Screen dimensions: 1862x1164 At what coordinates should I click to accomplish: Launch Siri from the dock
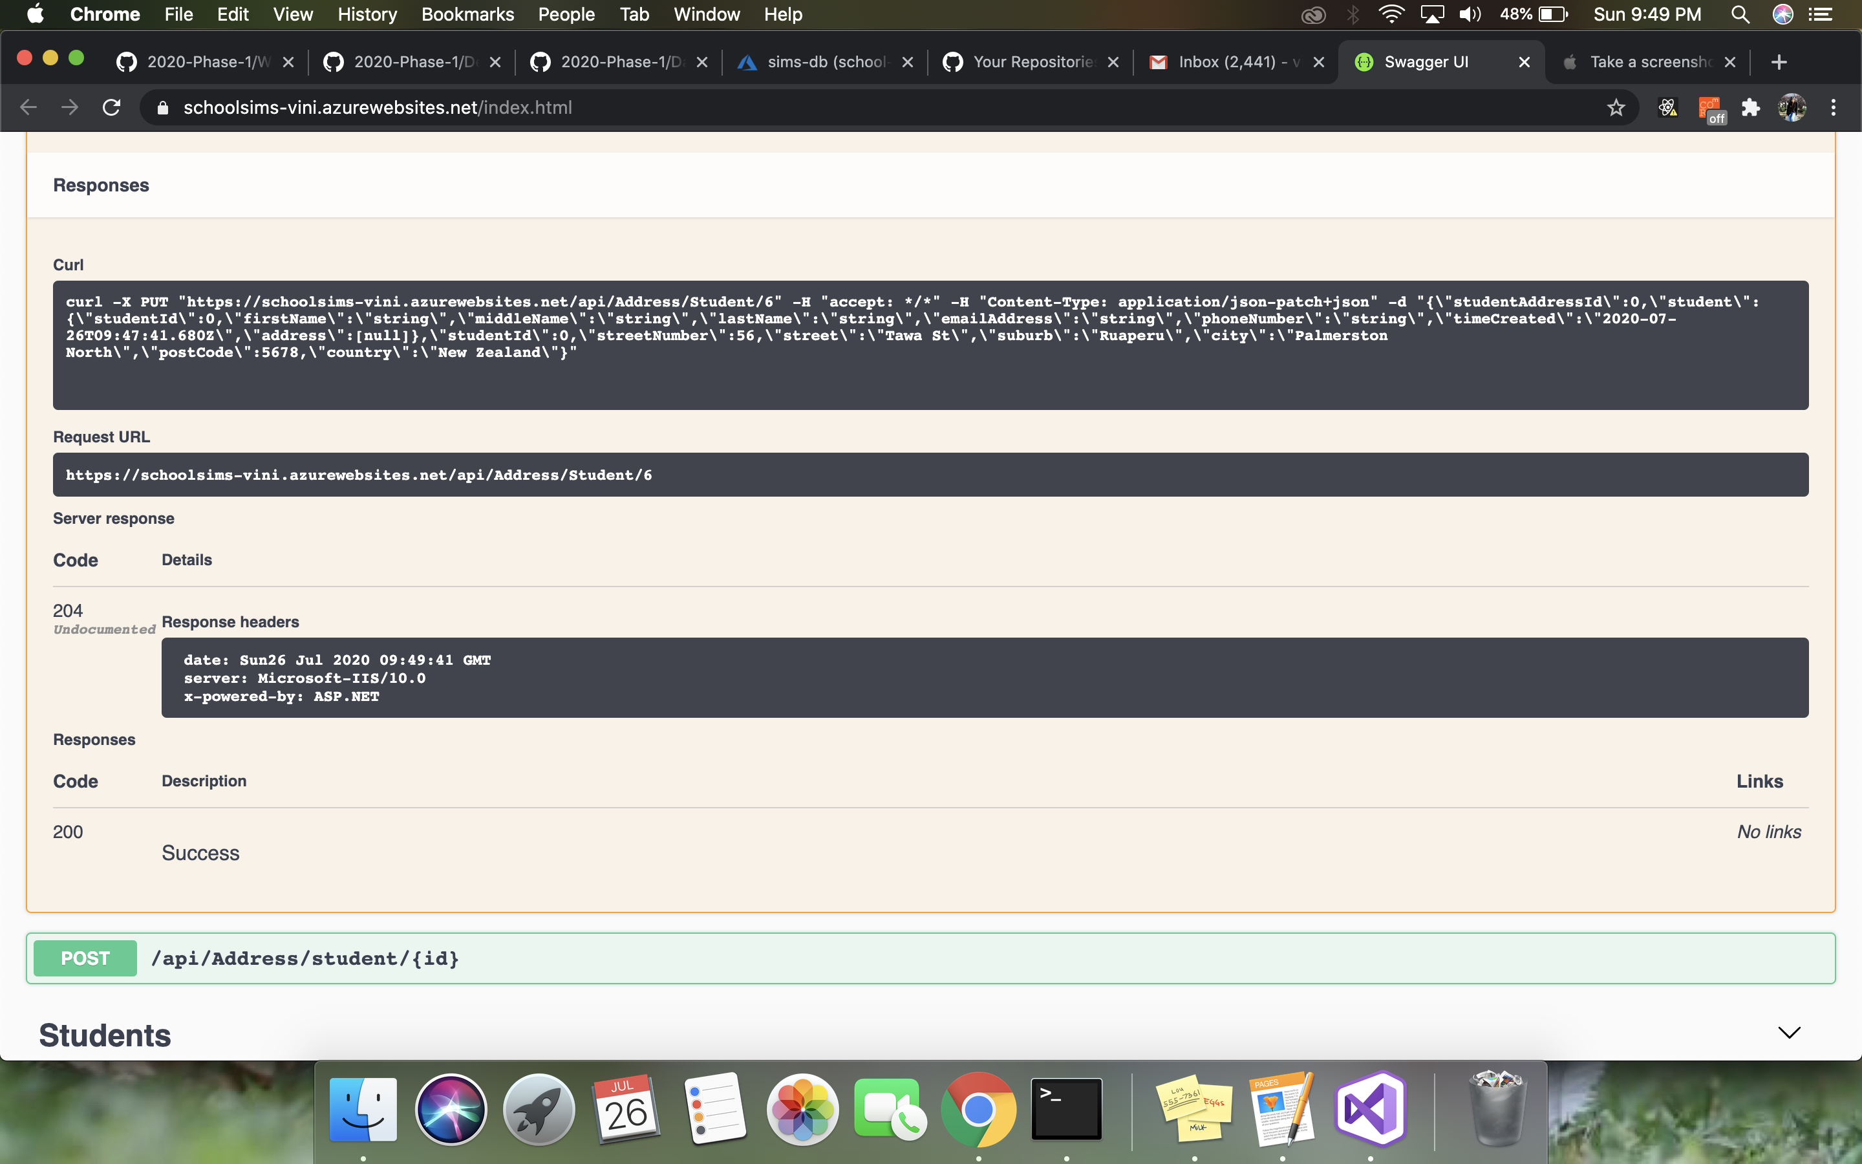pos(451,1109)
